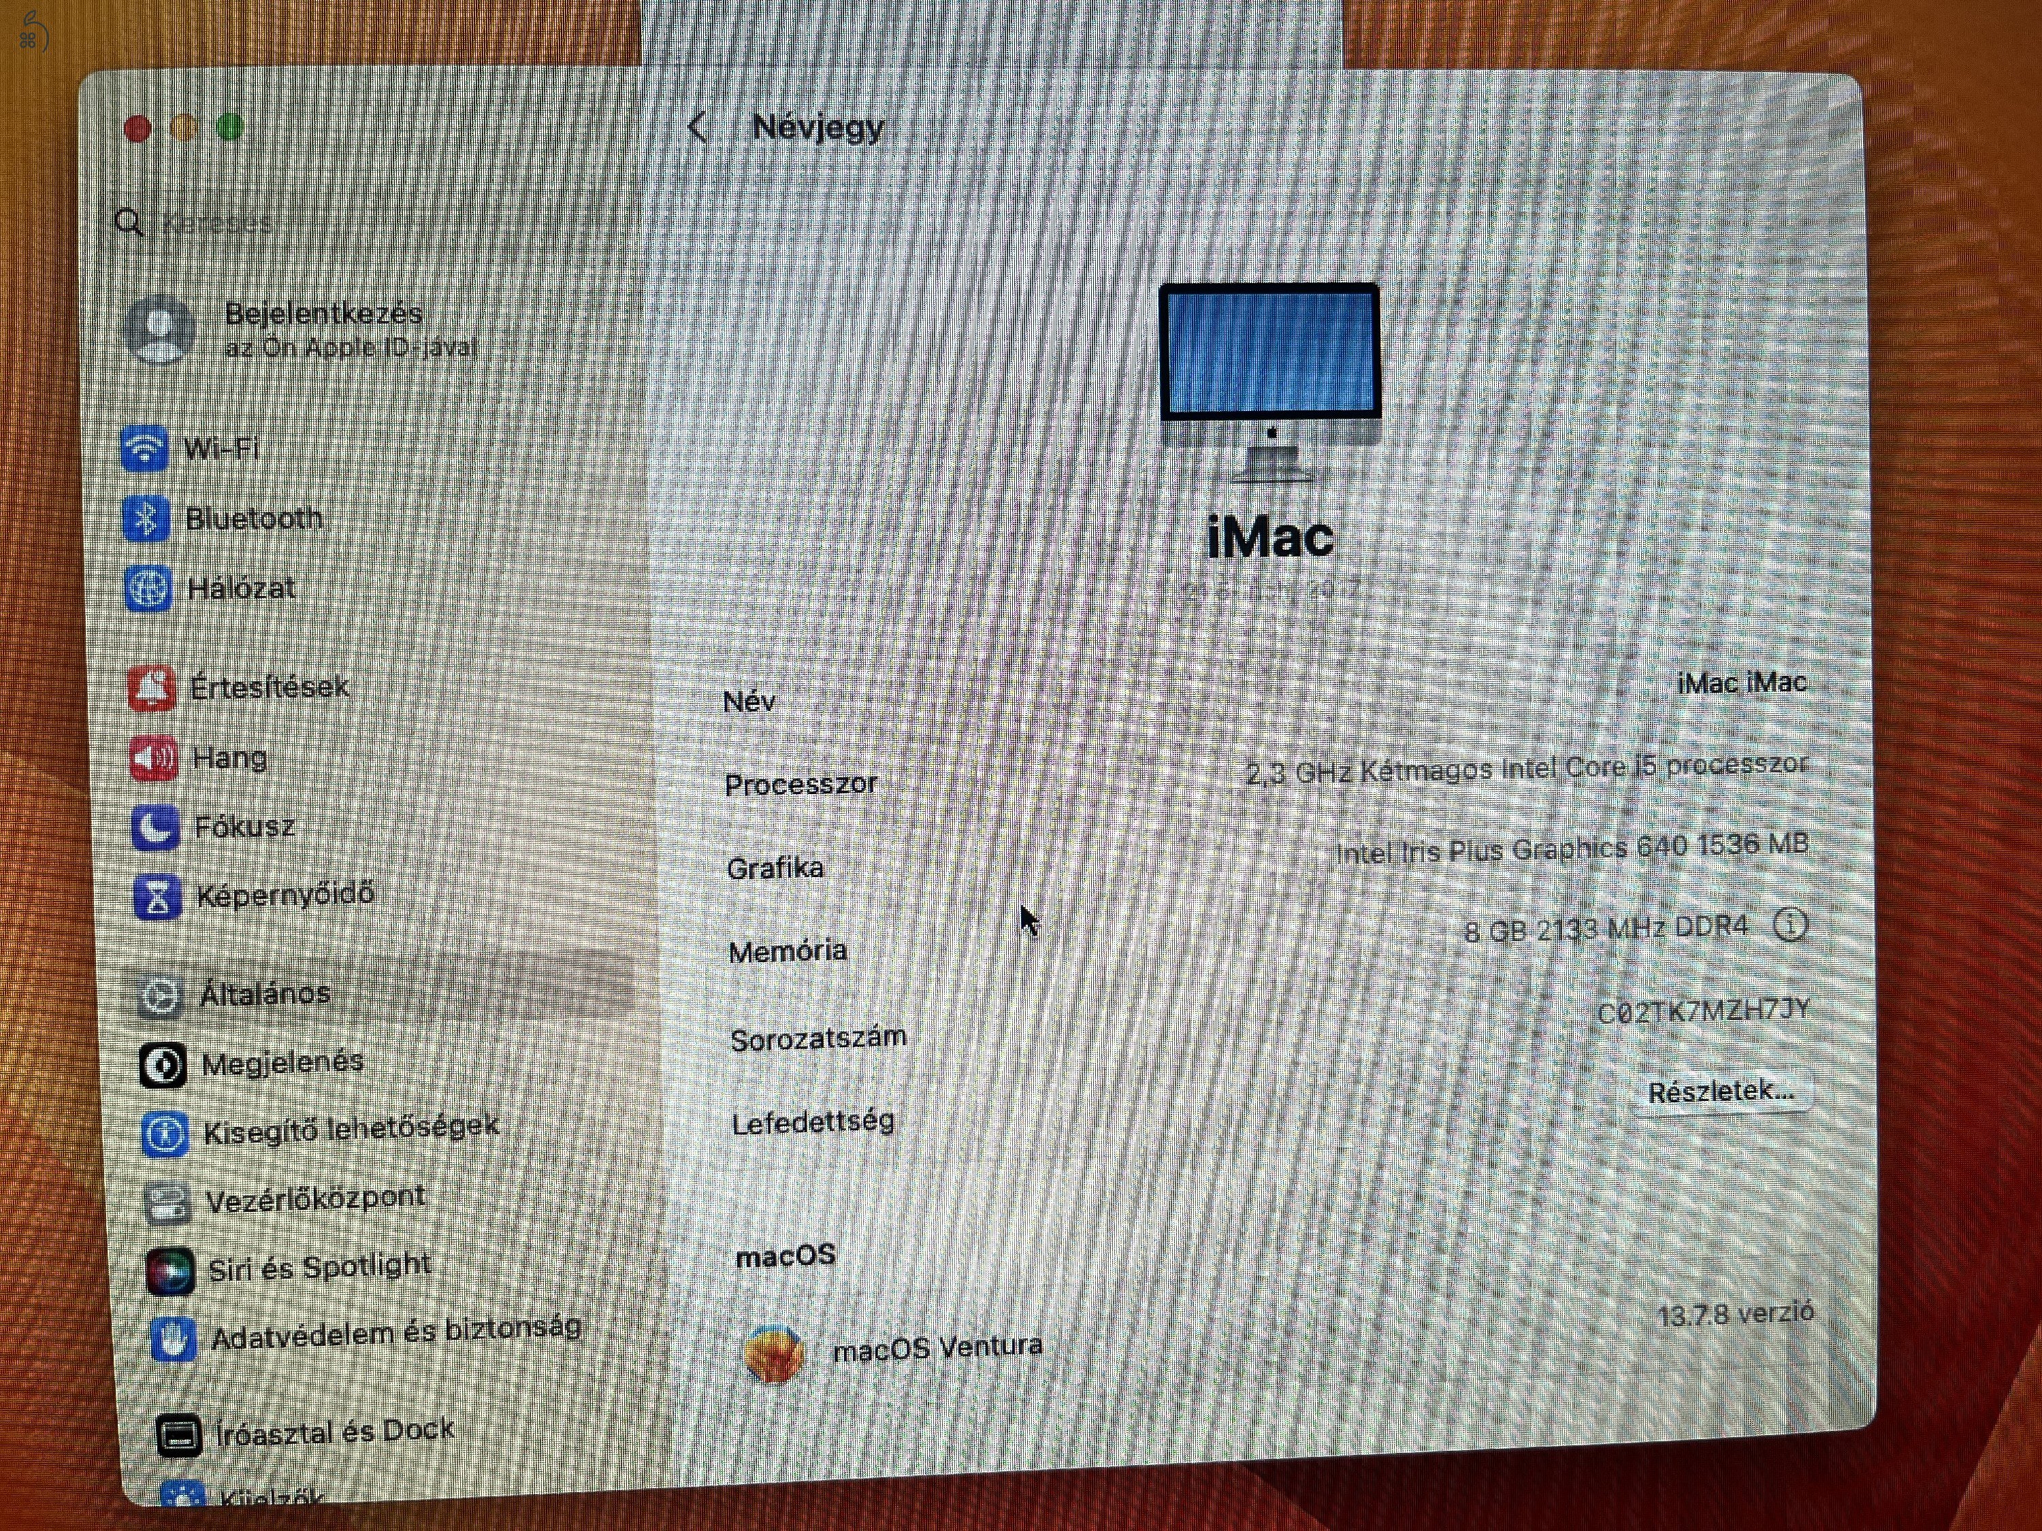Click the back chevron next to Névjegy
This screenshot has width=2042, height=1531.
(x=699, y=127)
